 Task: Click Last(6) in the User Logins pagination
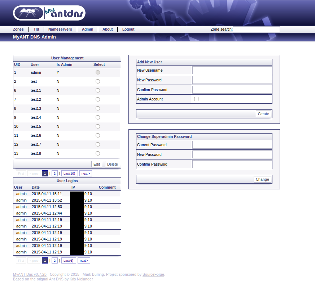(x=69, y=260)
